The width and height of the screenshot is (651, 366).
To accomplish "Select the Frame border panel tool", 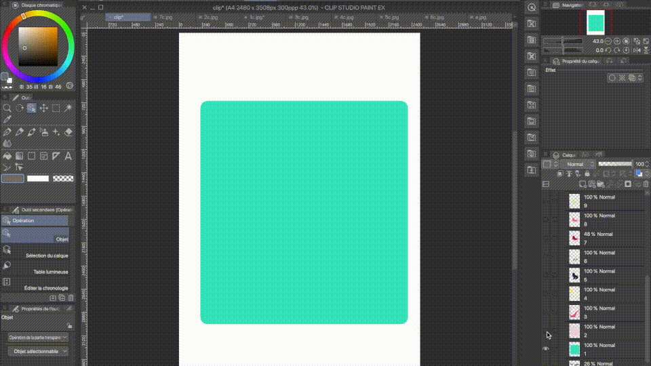I will [x=43, y=156].
